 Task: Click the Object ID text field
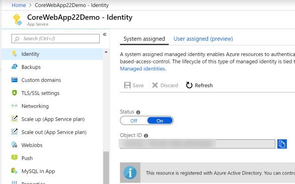tap(198, 144)
